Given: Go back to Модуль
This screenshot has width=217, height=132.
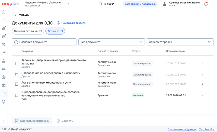Looking at the screenshot, I should pos(24,15).
